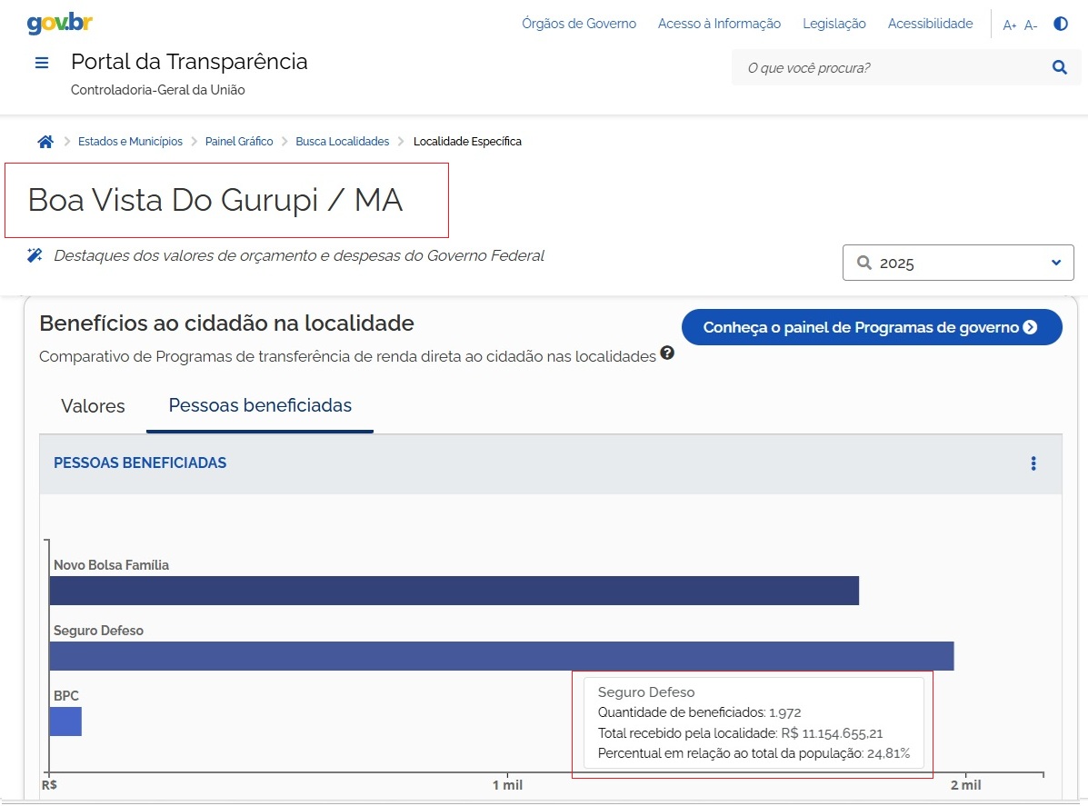The height and width of the screenshot is (806, 1088).
Task: Decrease font size with A-
Action: [1030, 25]
